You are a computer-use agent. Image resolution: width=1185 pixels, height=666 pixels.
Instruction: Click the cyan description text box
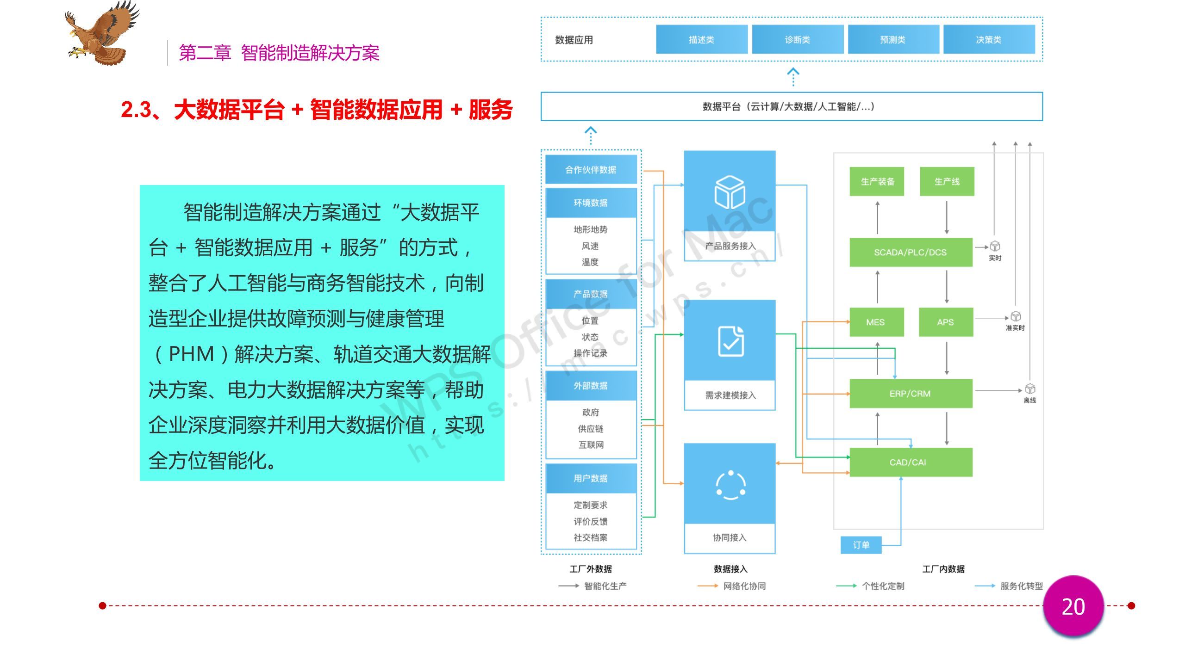(x=322, y=333)
